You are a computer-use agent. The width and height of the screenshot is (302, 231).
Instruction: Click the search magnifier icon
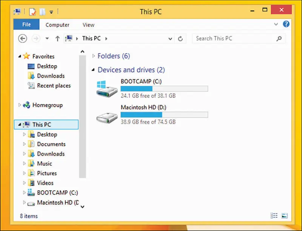pyautogui.click(x=279, y=38)
